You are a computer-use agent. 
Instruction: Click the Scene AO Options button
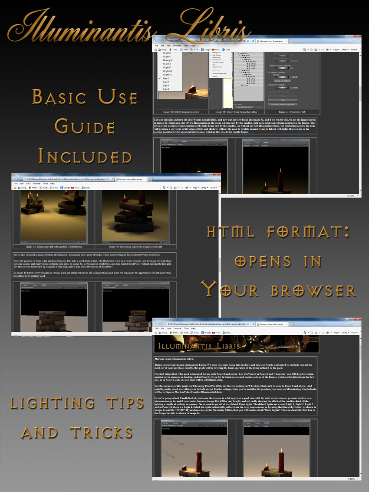click(x=283, y=81)
